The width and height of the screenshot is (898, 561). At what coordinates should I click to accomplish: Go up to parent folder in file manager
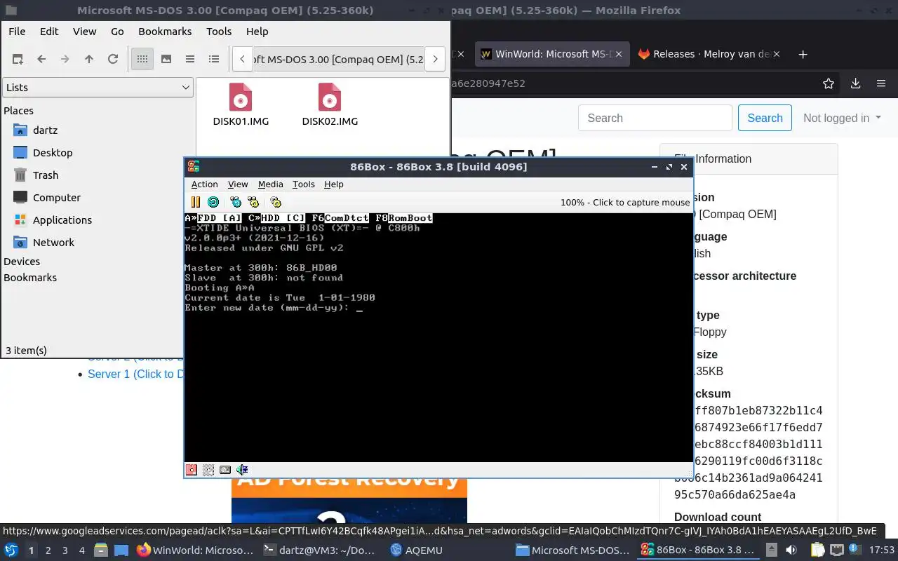(89, 60)
